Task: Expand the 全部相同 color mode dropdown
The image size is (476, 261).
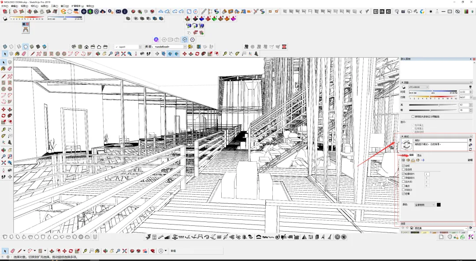Action: pyautogui.click(x=425, y=205)
